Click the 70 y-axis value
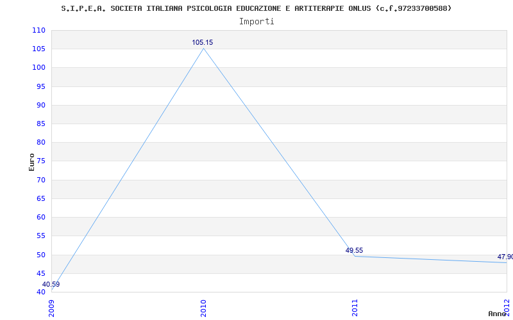Viewport: 513px width, 320px height. tap(40, 180)
